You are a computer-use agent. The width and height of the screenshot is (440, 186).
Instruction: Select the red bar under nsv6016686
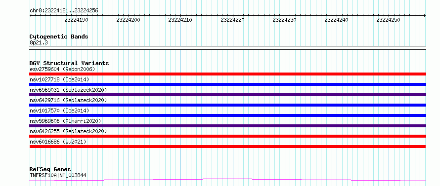[227, 147]
